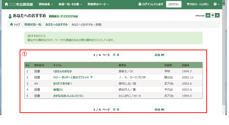Click the home icon beside the library name

(7, 4)
